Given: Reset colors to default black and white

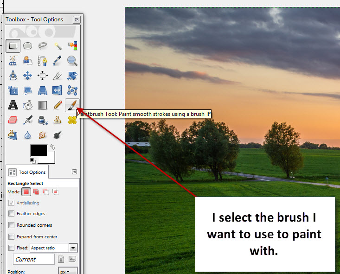Looking at the screenshot, I should [33, 161].
